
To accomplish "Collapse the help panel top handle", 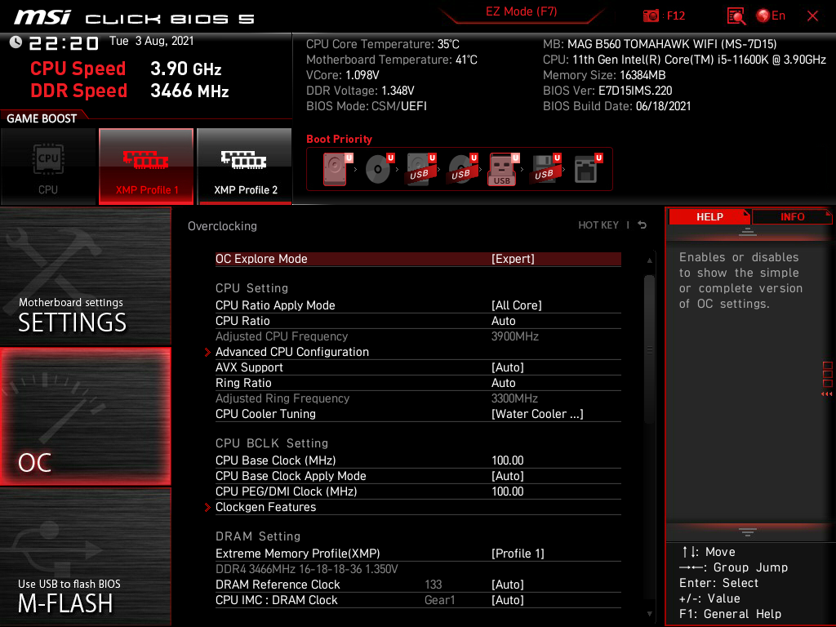I will click(748, 231).
